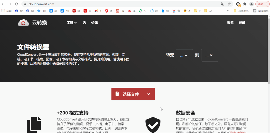Open the 应用 apps bookmark
The width and height of the screenshot is (270, 133).
[7, 11]
